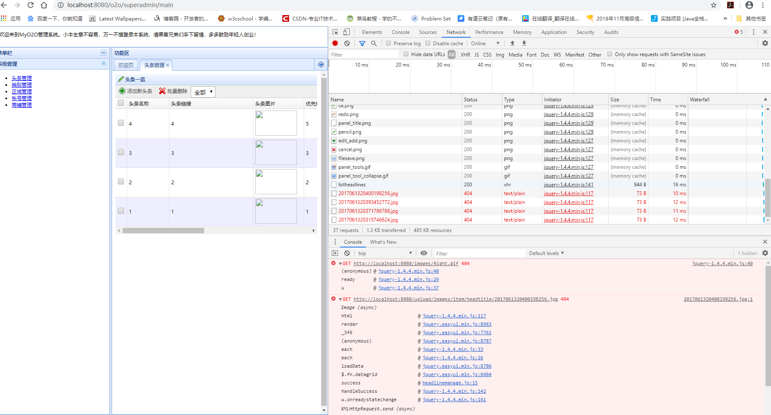Viewport: 771px width, 415px height.
Task: Check the row checkbox for headline 1
Action: click(121, 211)
